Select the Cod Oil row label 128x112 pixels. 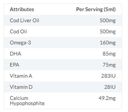pos(18,31)
